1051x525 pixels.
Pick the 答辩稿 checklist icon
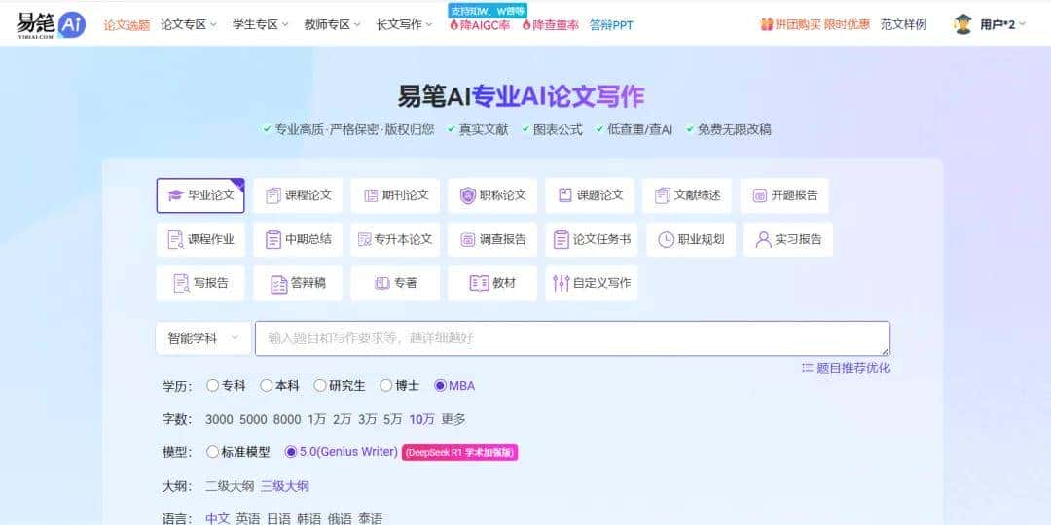(x=279, y=284)
